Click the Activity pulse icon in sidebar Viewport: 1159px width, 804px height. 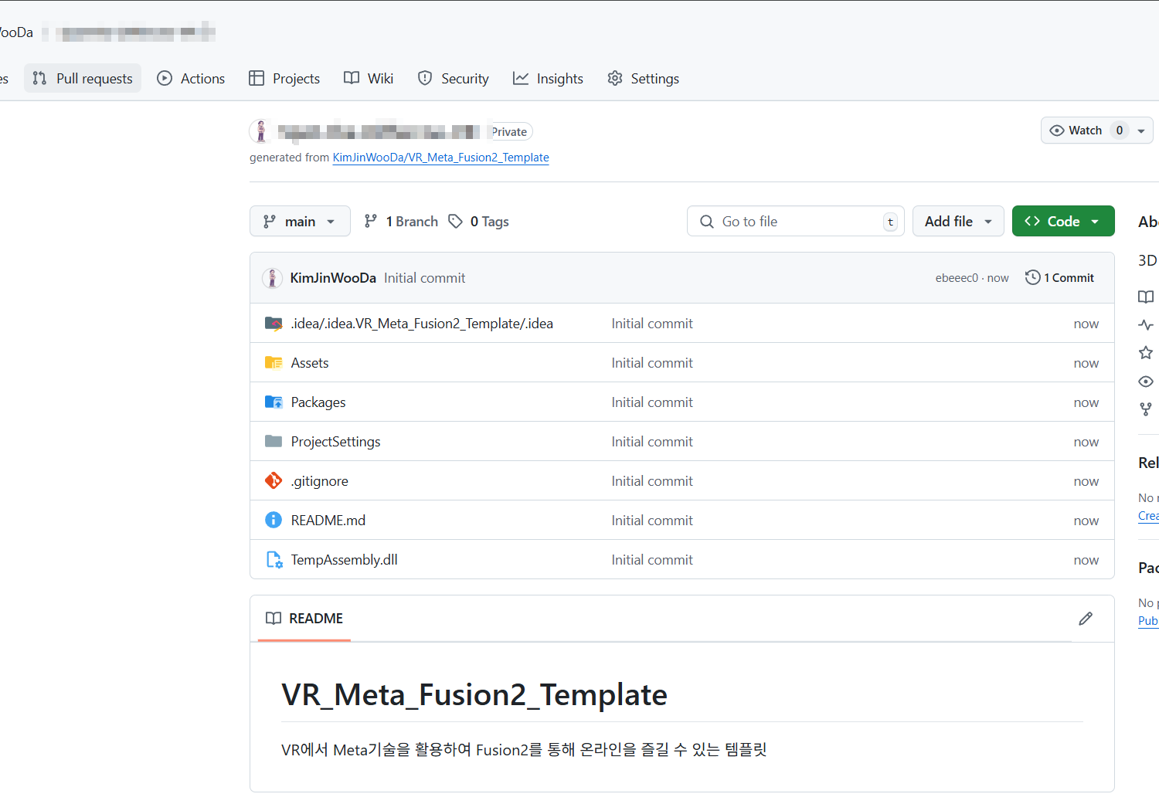click(x=1146, y=325)
